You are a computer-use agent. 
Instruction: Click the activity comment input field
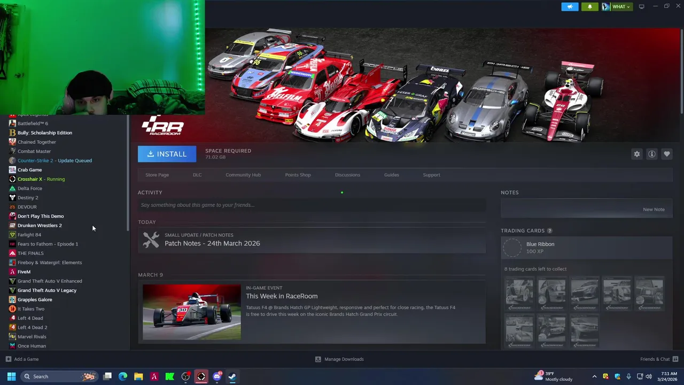312,205
